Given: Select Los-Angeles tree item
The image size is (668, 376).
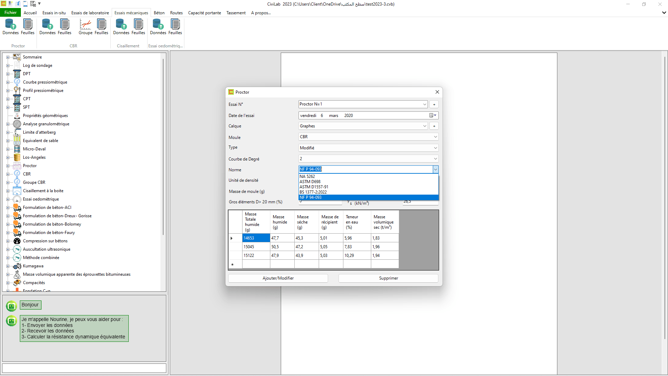Looking at the screenshot, I should coord(34,157).
